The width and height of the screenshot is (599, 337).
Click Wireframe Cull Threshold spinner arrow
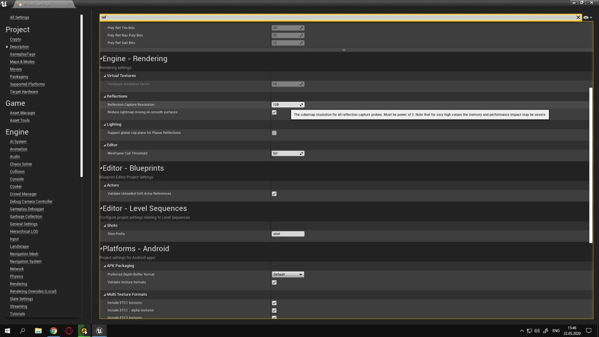301,154
